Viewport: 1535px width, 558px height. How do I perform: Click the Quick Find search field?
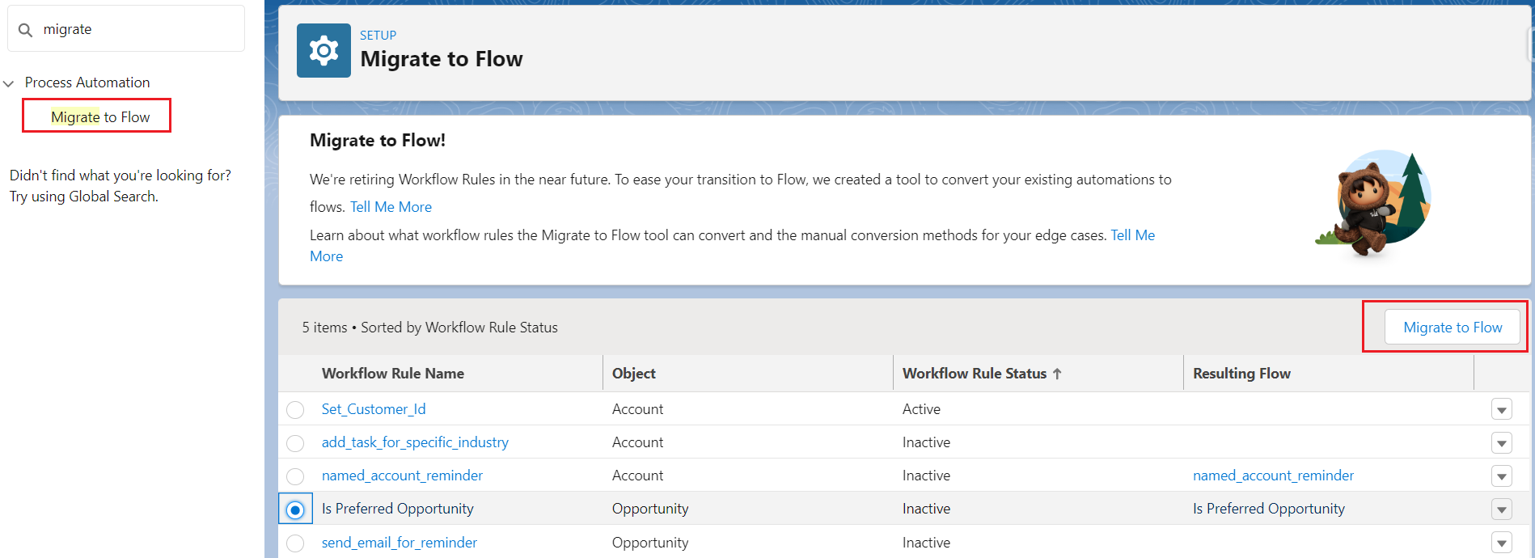137,29
